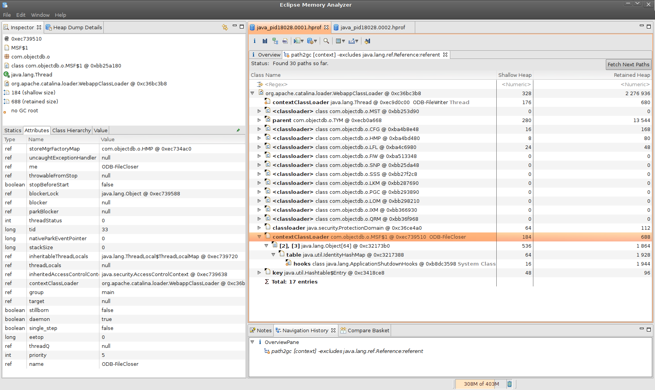655x390 pixels.
Task: Click the pin icon in Attributes tab bar
Action: pyautogui.click(x=238, y=130)
